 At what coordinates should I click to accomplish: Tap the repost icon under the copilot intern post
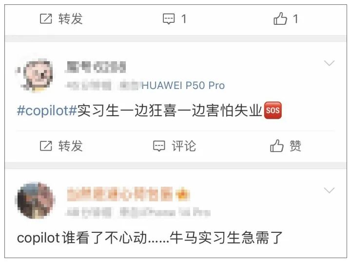click(46, 146)
